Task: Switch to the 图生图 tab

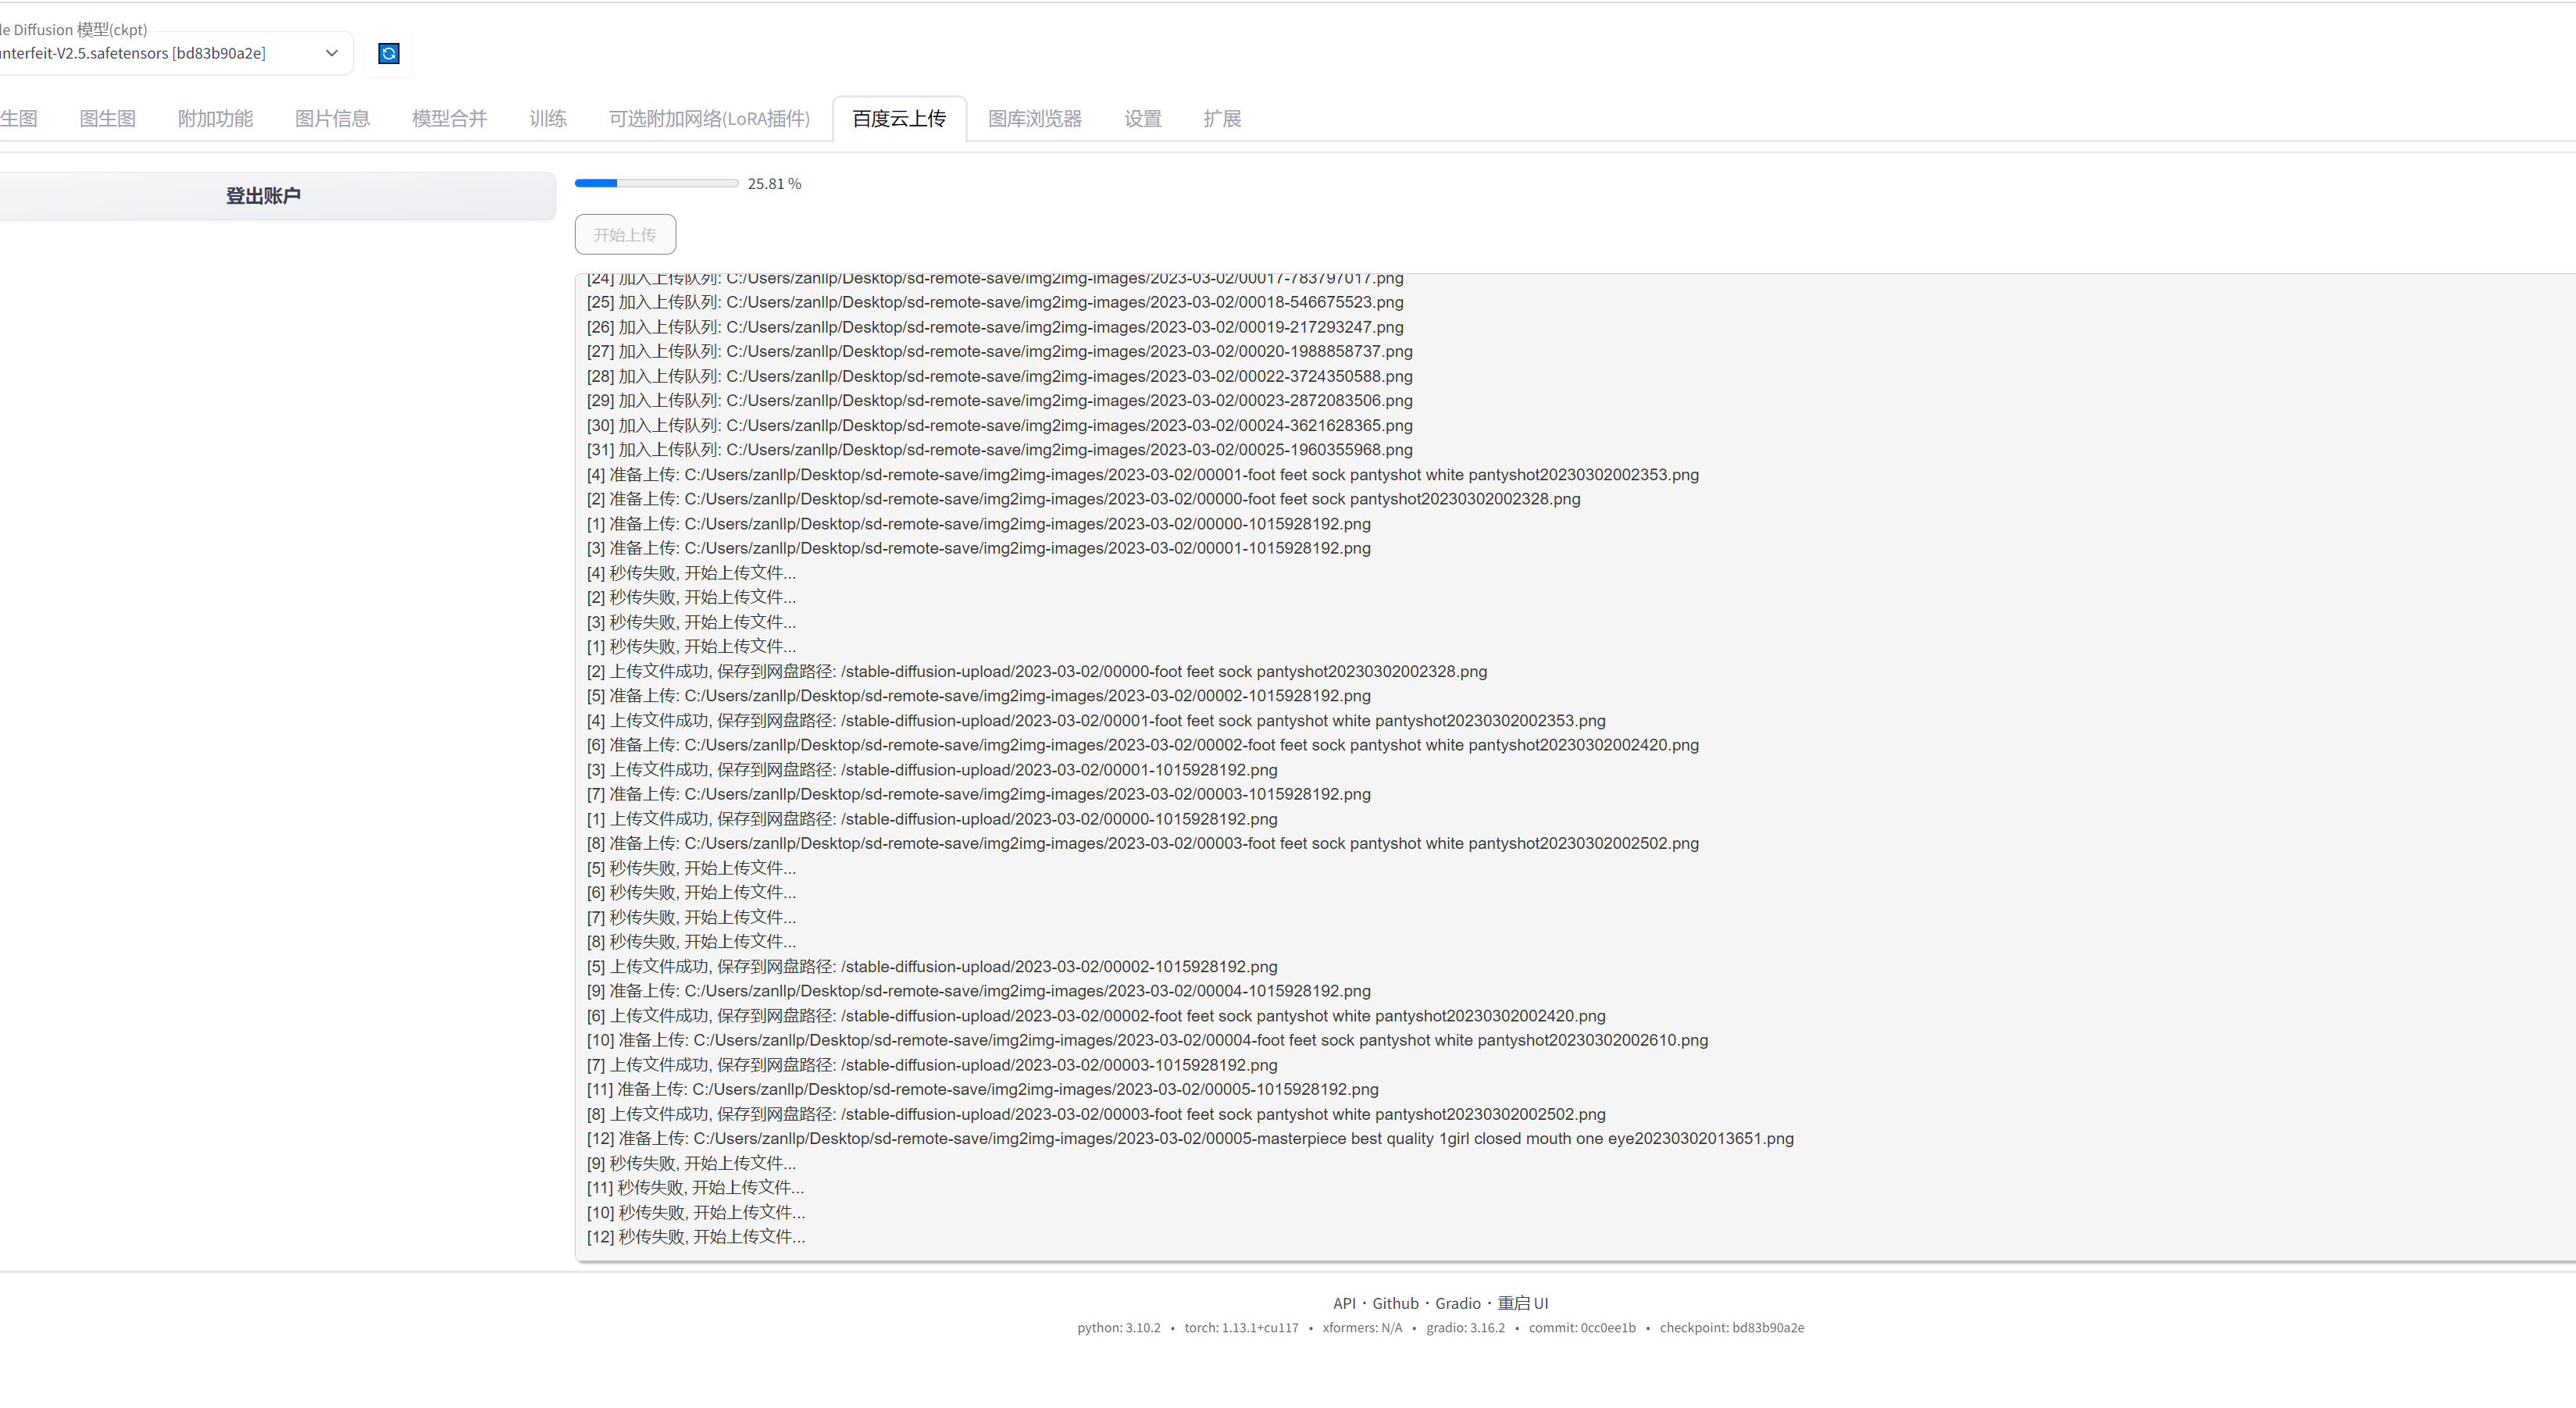Action: (x=107, y=118)
